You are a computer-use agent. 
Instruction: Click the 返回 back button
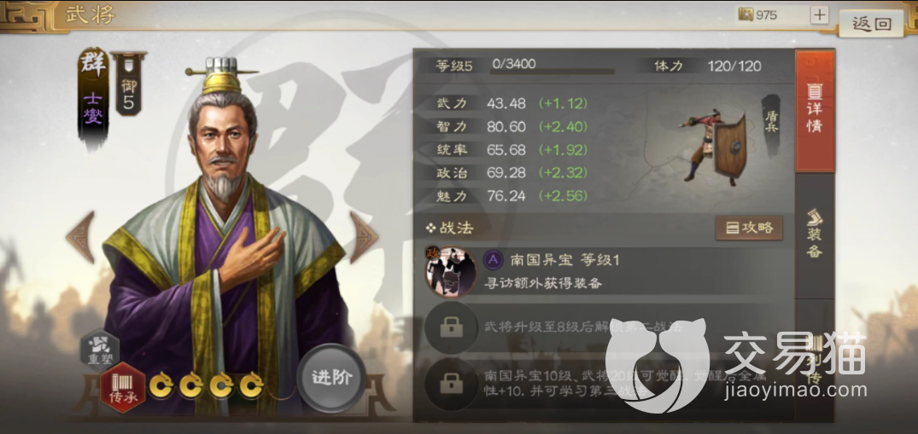click(871, 23)
